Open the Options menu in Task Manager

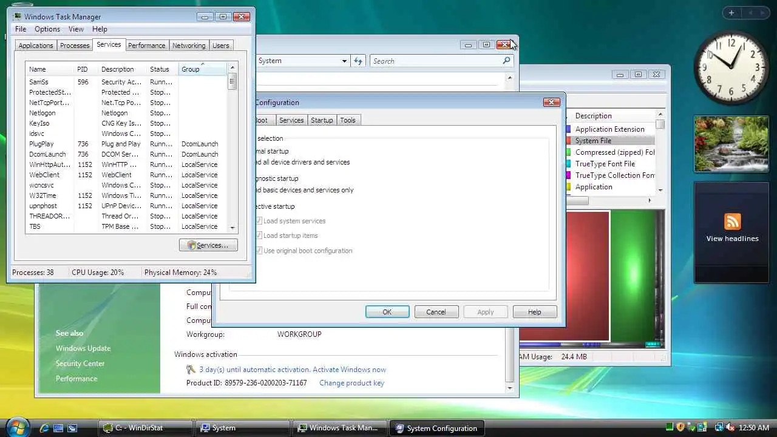(x=47, y=29)
